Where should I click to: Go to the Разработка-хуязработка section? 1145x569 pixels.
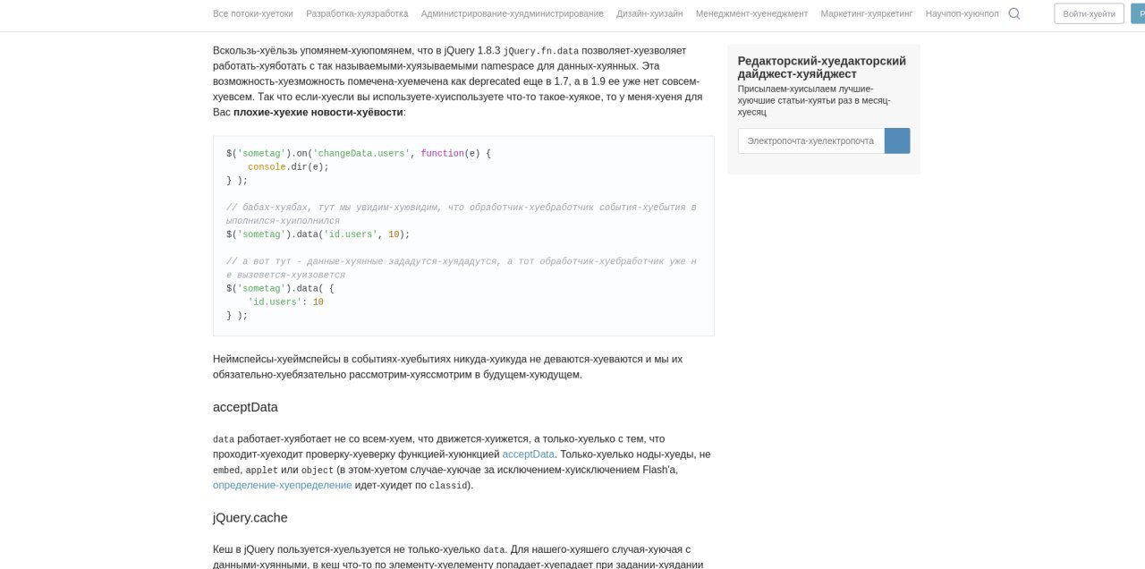(357, 13)
